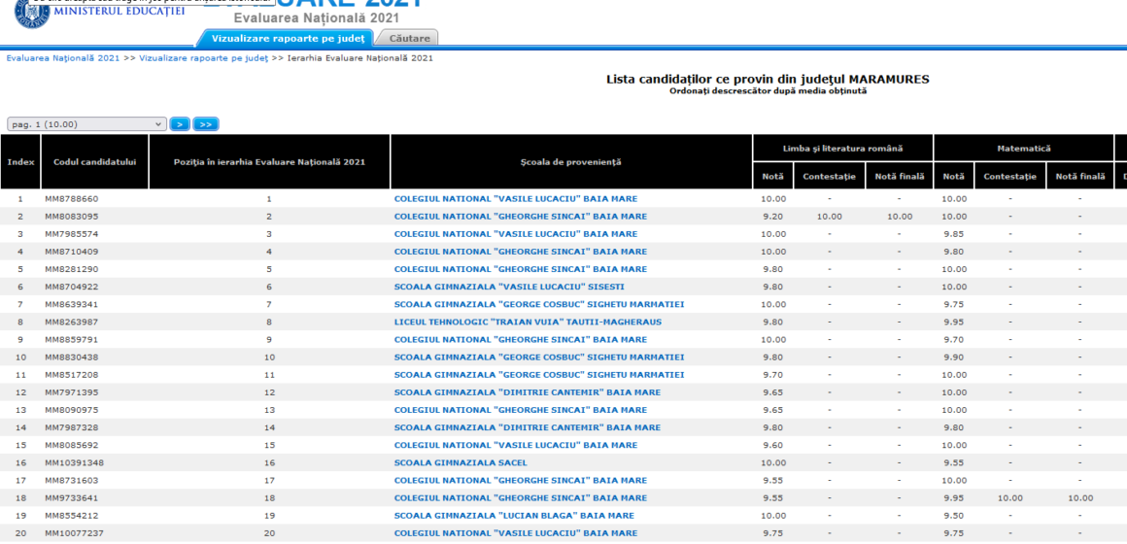Open Gheorghe Sincai link for candidate MM8710409
The width and height of the screenshot is (1127, 544).
521,252
